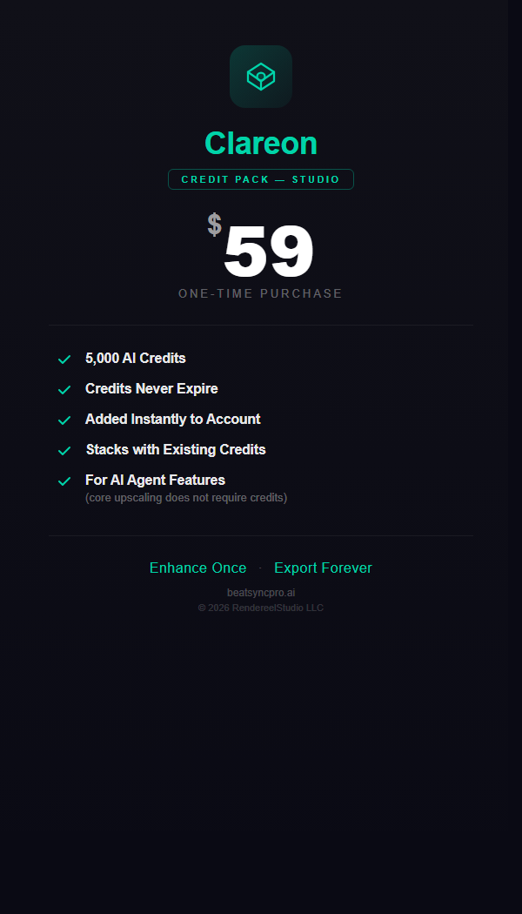Click the checkmark beside Stacks with Existing Credits

pos(64,451)
